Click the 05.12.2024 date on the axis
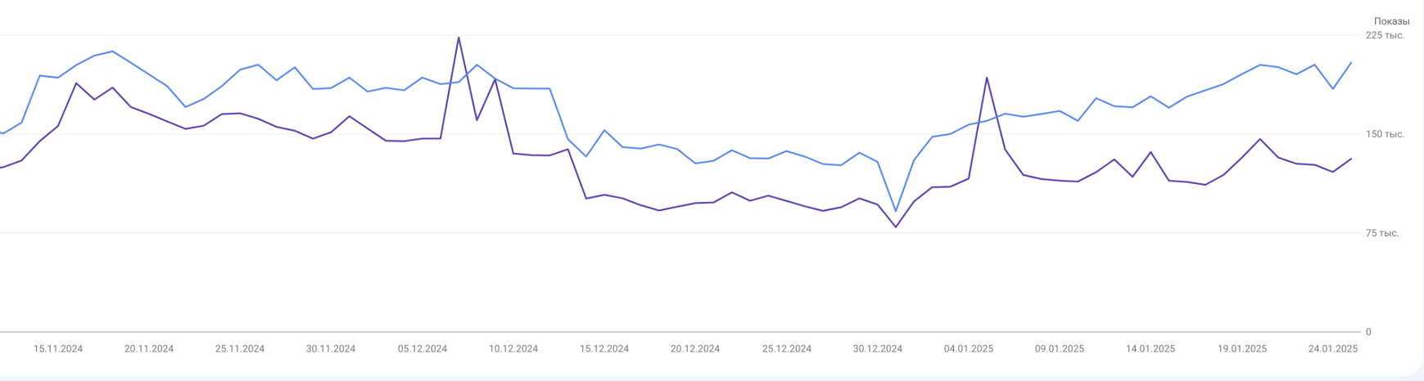 pyautogui.click(x=423, y=348)
